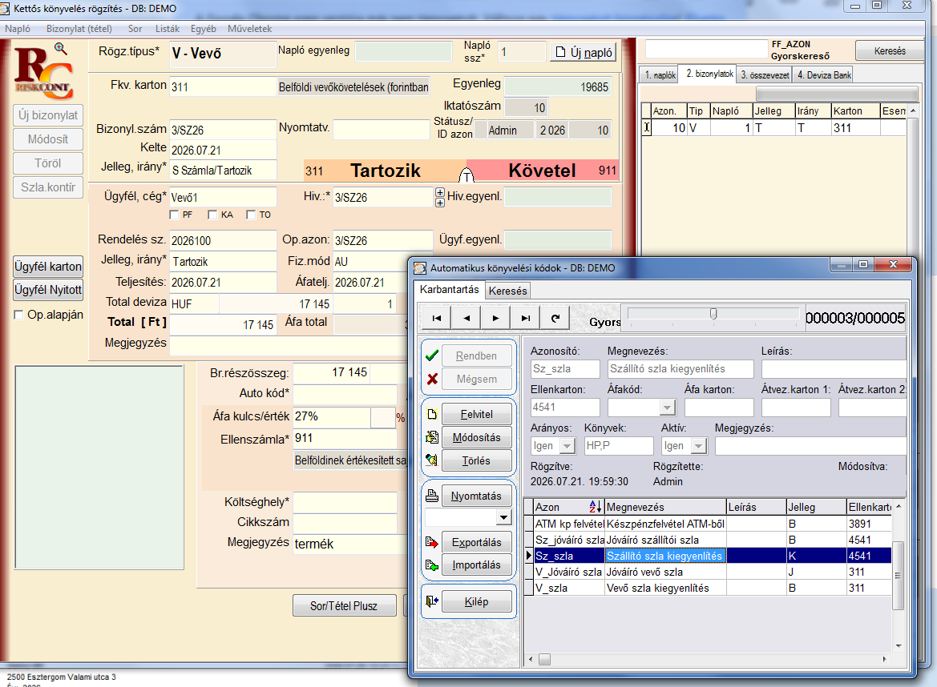Click the Kilép exit door icon
Image resolution: width=937 pixels, height=687 pixels.
pos(432,601)
